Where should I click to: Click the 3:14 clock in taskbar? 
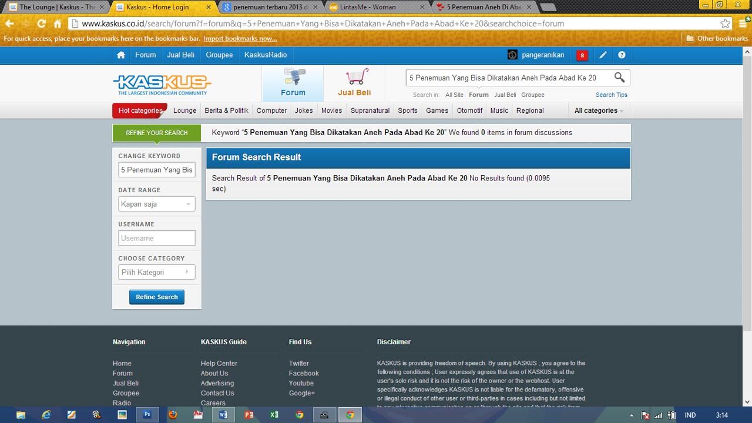(722, 415)
